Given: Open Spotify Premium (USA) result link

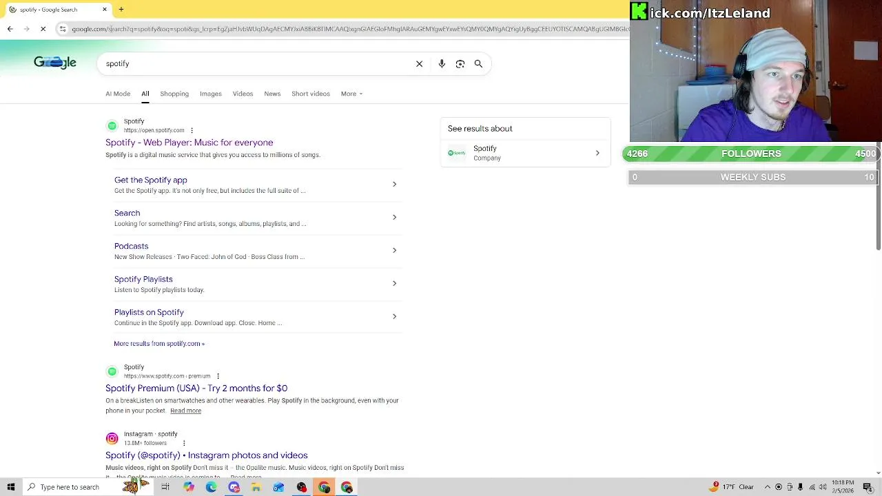Looking at the screenshot, I should coord(196,389).
